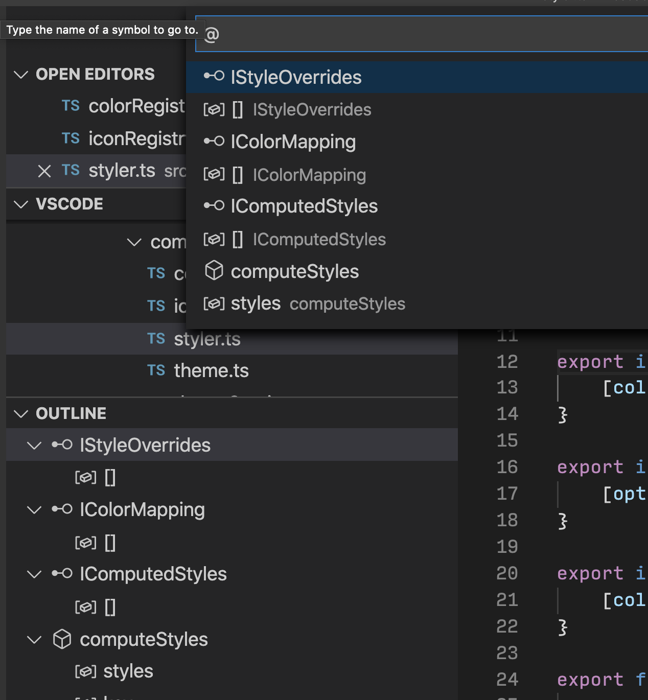The width and height of the screenshot is (648, 700).
Task: Click interface icon of IColorMapping in outline
Action: 62,509
